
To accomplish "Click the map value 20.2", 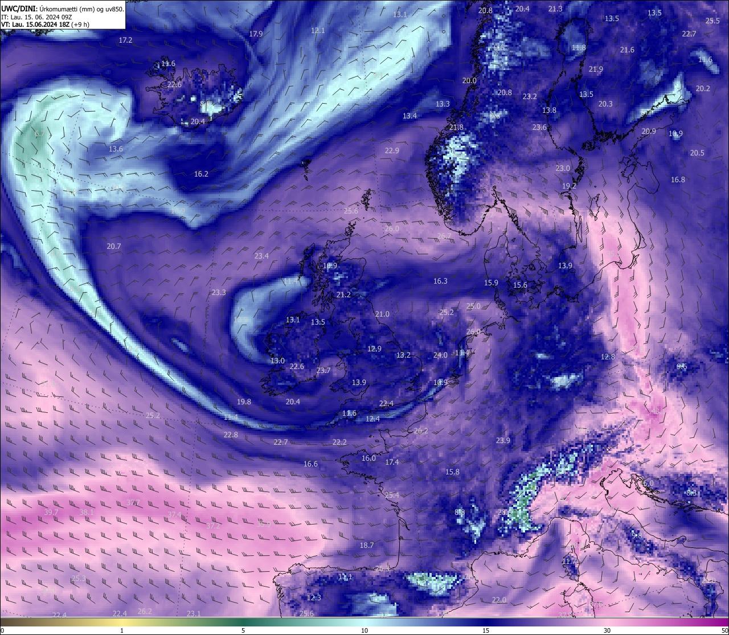I will tap(703, 89).
